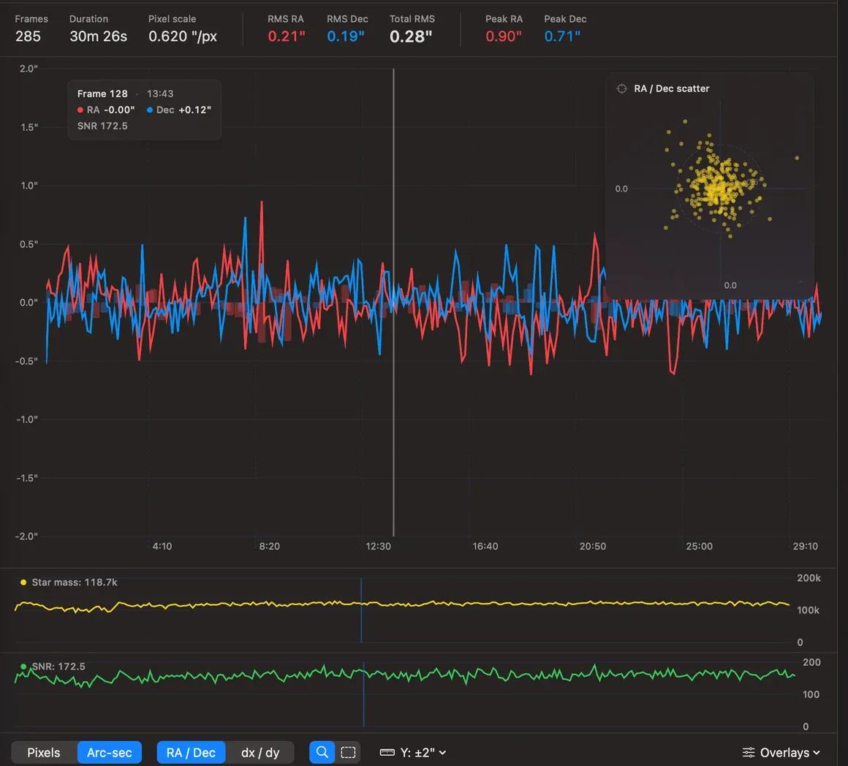Click the Pixel scale value 0.620 "/px

click(183, 37)
